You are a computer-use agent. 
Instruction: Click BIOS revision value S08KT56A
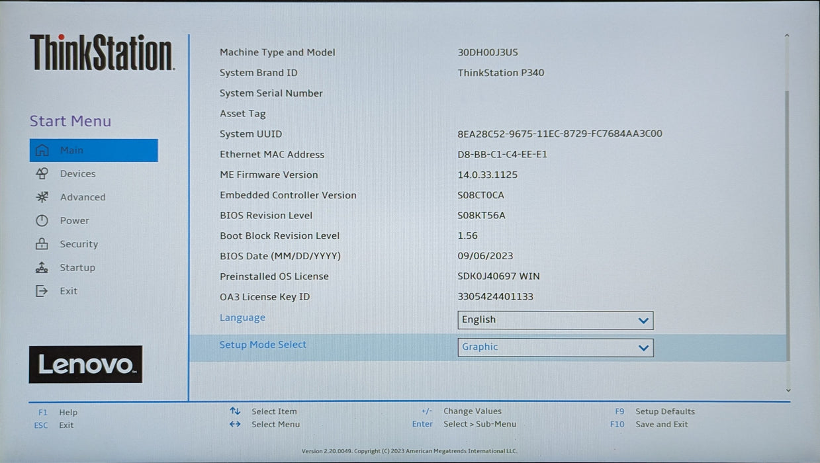[481, 216]
